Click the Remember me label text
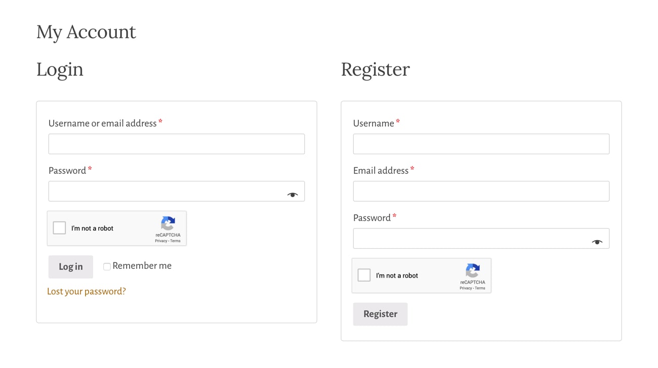658x368 pixels. [142, 266]
